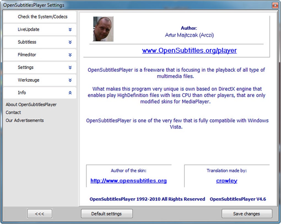Open About OpenSubtitlesPlayer page
This screenshot has width=281, height=224.
(31, 105)
